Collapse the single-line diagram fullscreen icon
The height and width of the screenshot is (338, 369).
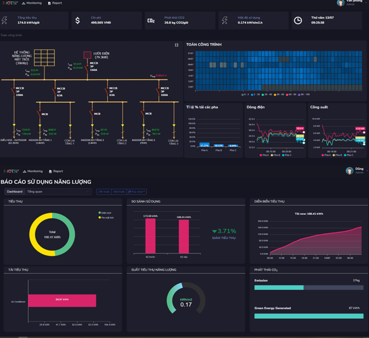click(x=176, y=45)
